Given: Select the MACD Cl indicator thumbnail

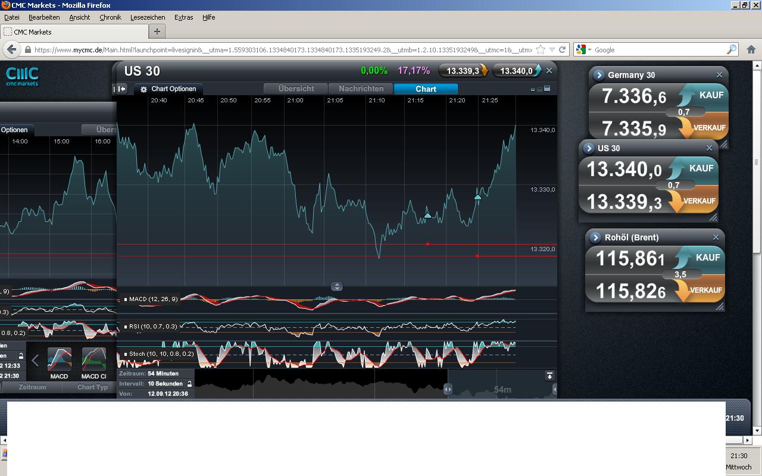Looking at the screenshot, I should [93, 361].
